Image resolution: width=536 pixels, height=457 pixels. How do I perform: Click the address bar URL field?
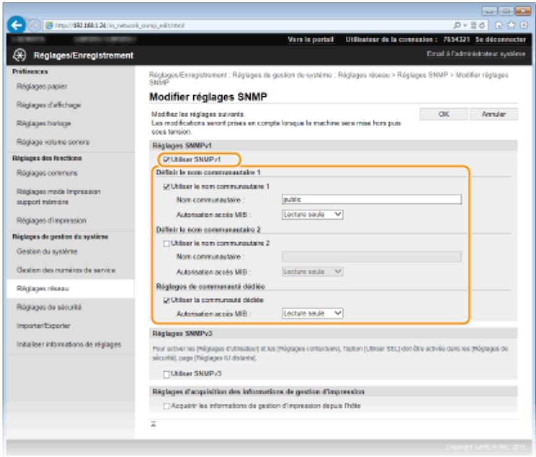[x=248, y=25]
